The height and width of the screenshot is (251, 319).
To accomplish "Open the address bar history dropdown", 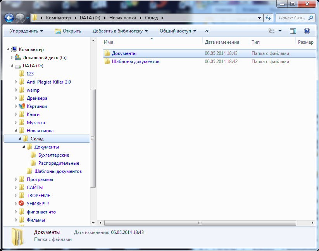I will pos(259,18).
